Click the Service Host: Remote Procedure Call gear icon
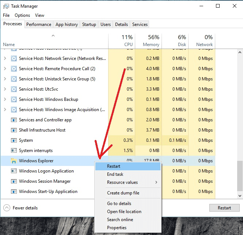 click(14, 69)
